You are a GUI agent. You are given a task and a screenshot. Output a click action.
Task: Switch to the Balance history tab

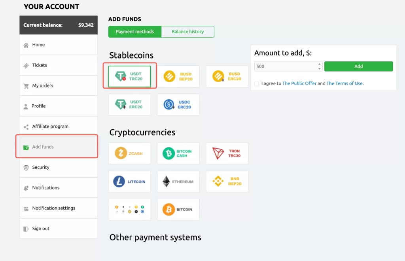[x=188, y=32]
